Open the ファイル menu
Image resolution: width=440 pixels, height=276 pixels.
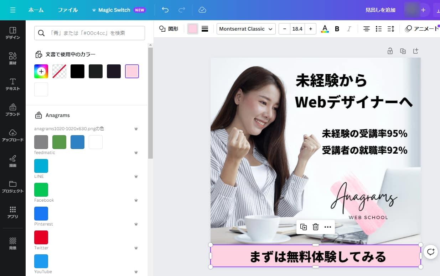(68, 10)
